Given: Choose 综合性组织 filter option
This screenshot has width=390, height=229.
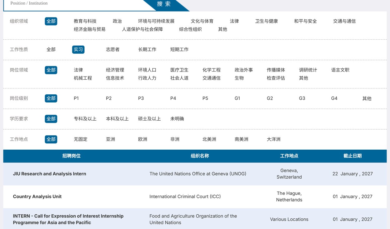Looking at the screenshot, I should pos(190,29).
